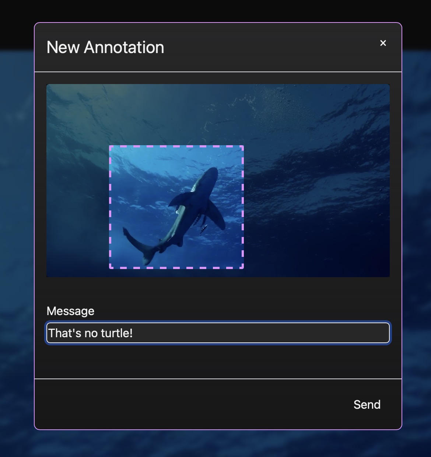Click the Send button
431x457 pixels.
[367, 405]
